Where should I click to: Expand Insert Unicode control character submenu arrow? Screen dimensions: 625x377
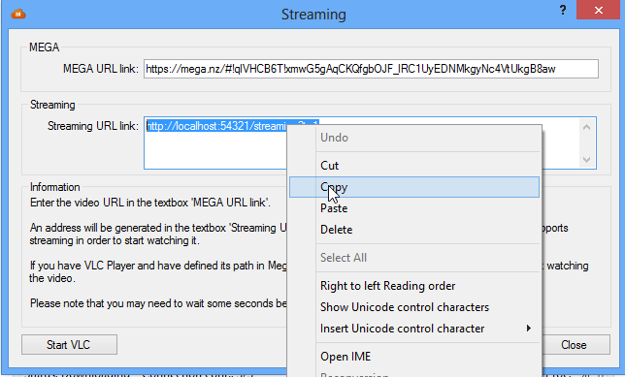click(x=529, y=328)
